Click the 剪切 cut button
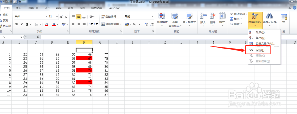The image size is (297, 114). (4, 15)
